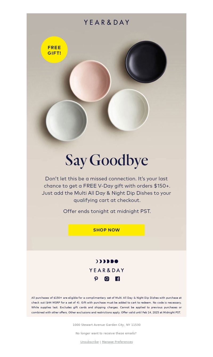Click the No longer want emails text
This screenshot has height=357, width=213.
coord(106,333)
